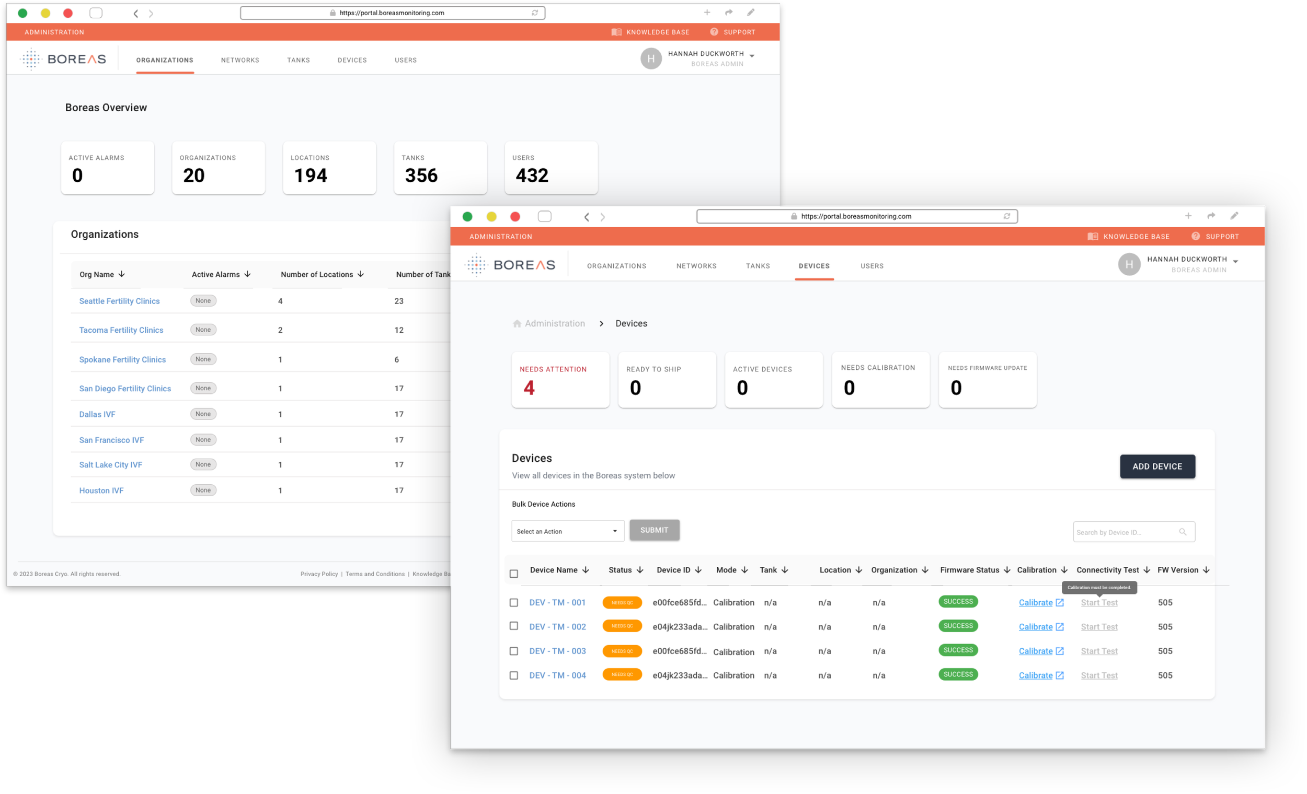This screenshot has width=1307, height=794.
Task: Expand user menu arrow in Organizations window
Action: [x=752, y=56]
